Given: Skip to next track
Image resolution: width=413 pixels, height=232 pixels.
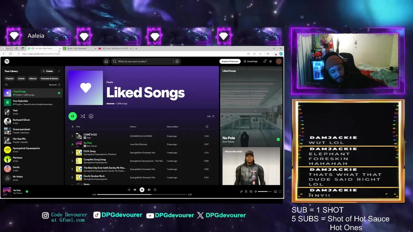Looking at the screenshot, I should [x=149, y=190].
